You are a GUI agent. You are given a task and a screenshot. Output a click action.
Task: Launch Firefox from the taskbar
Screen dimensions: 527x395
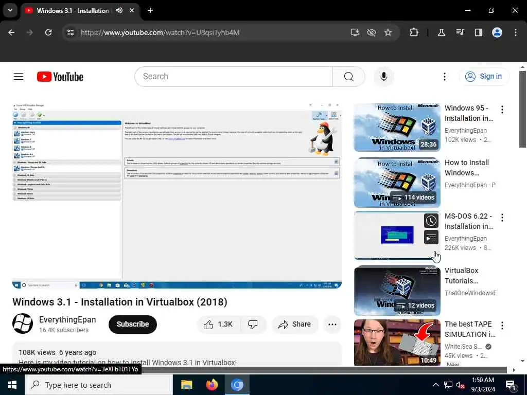coord(212,385)
